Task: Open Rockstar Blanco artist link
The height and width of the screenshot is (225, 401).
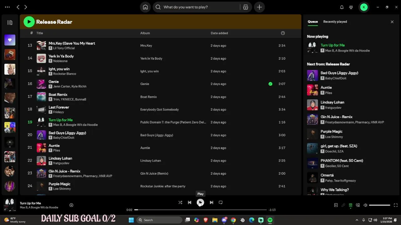Action: [x=65, y=74]
